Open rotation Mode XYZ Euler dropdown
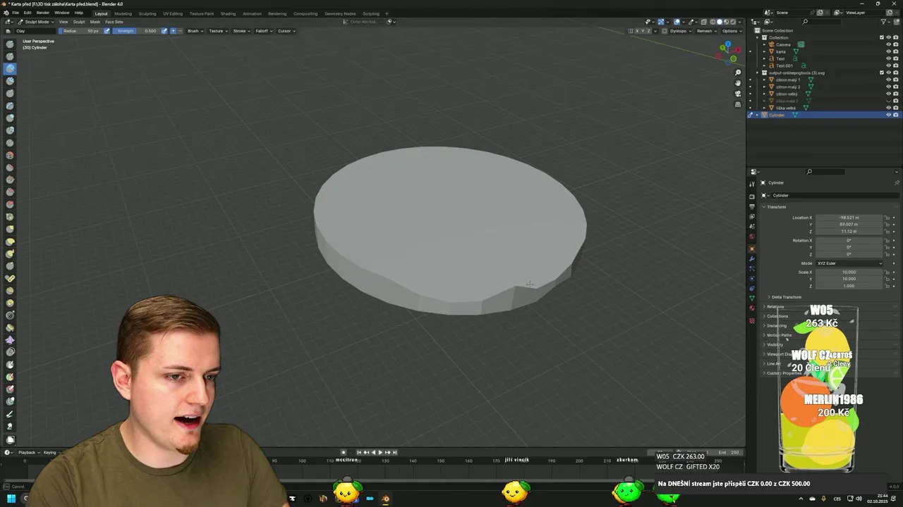The image size is (903, 507). tap(849, 263)
